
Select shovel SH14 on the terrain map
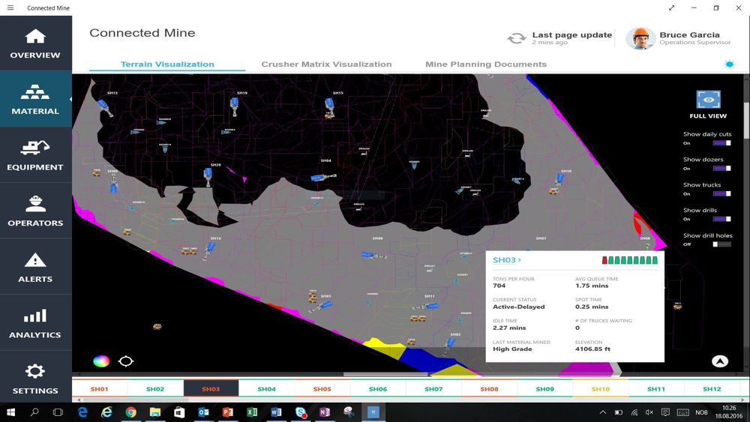[209, 250]
